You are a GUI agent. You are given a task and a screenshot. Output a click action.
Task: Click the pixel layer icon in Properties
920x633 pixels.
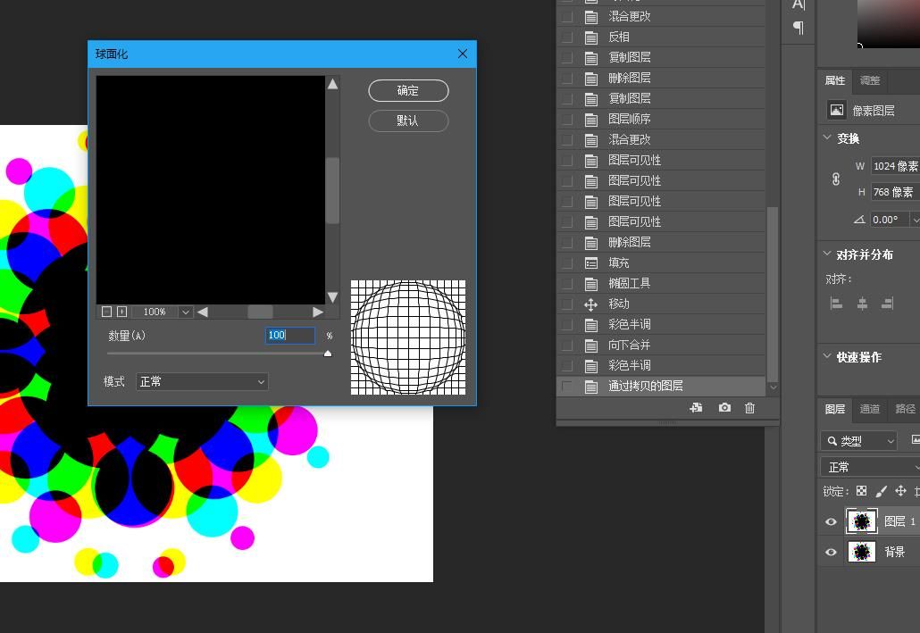point(837,110)
